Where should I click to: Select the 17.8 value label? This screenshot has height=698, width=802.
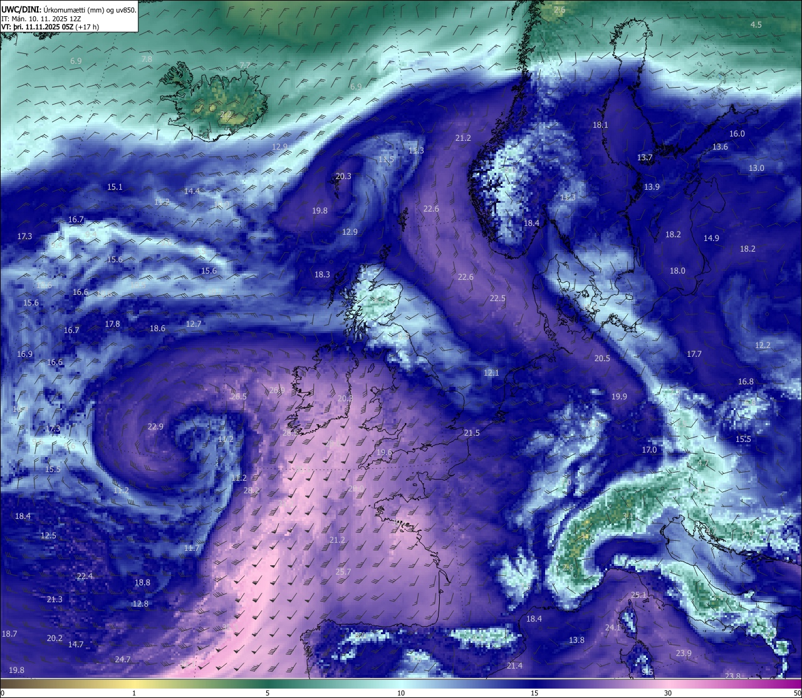[112, 324]
